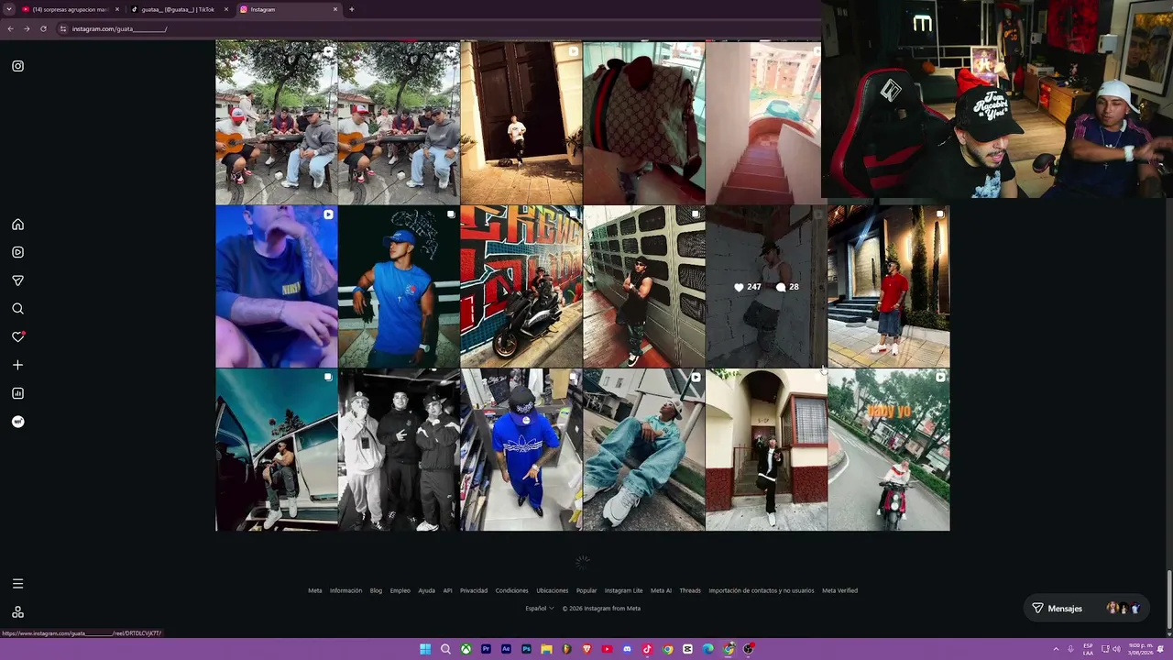This screenshot has width=1173, height=660.
Task: Open the blue Adidas shirt post
Action: pyautogui.click(x=521, y=450)
